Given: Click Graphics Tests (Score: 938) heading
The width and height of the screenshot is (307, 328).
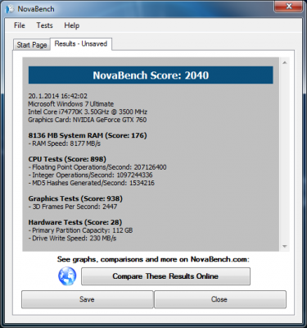Looking at the screenshot, I should tap(75, 198).
